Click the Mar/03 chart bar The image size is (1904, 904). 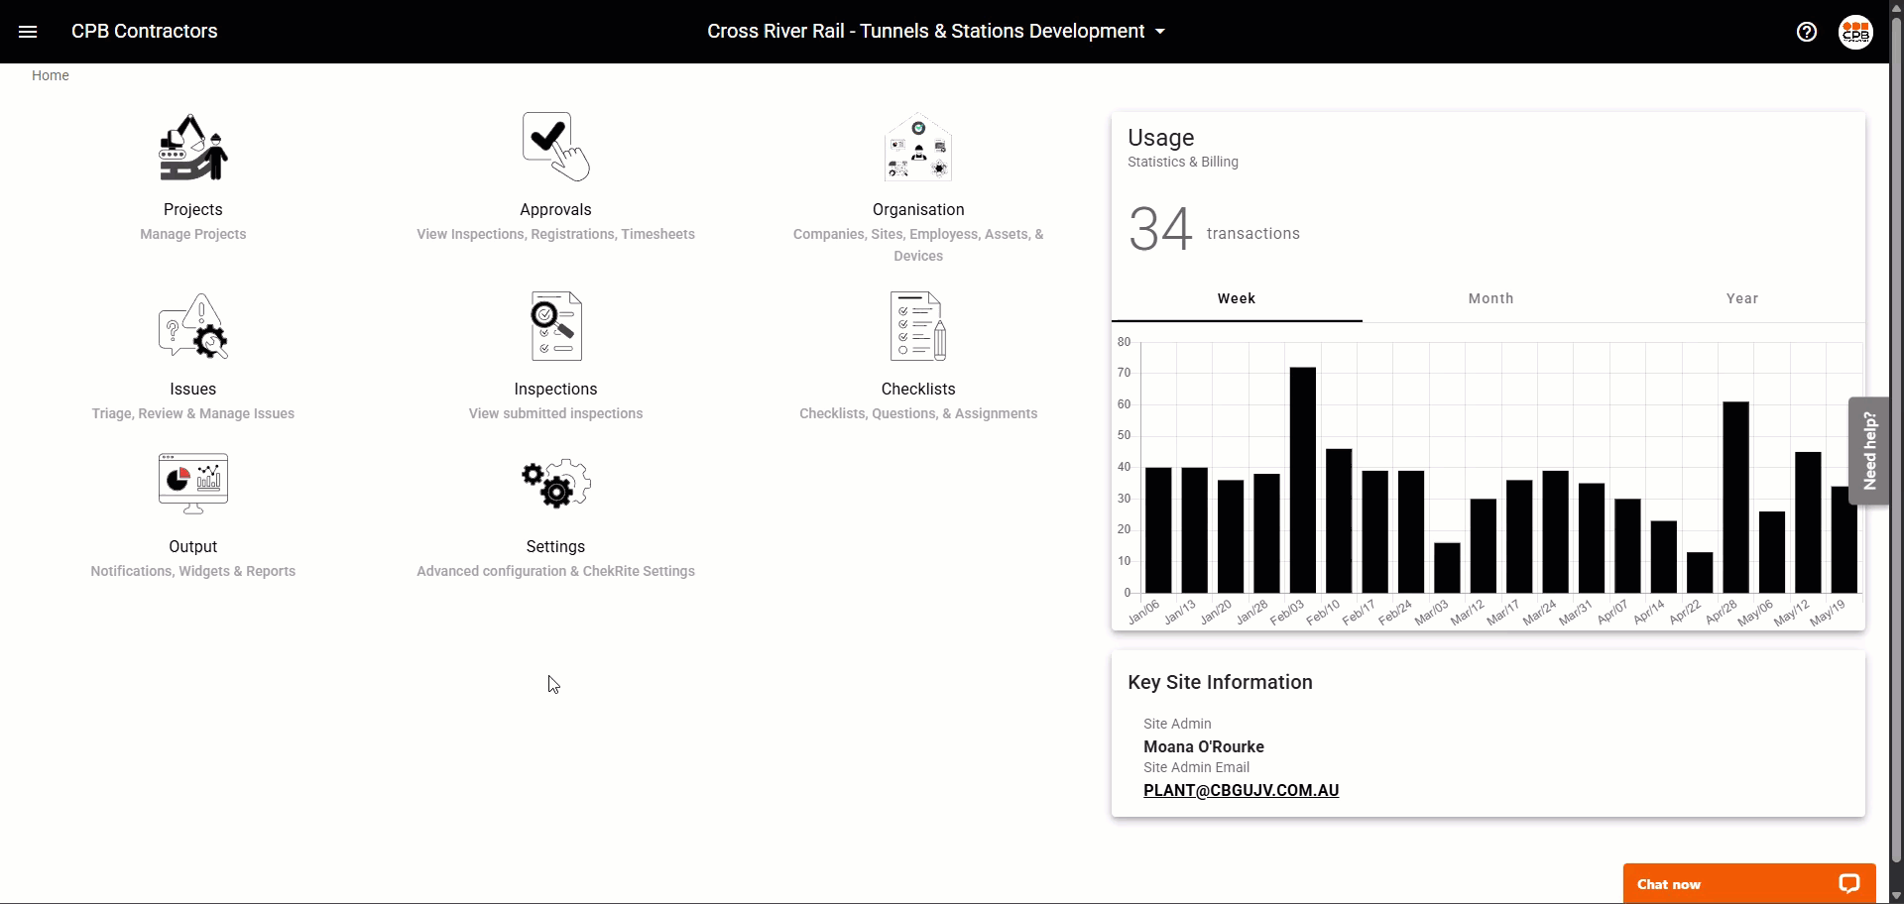tap(1447, 568)
